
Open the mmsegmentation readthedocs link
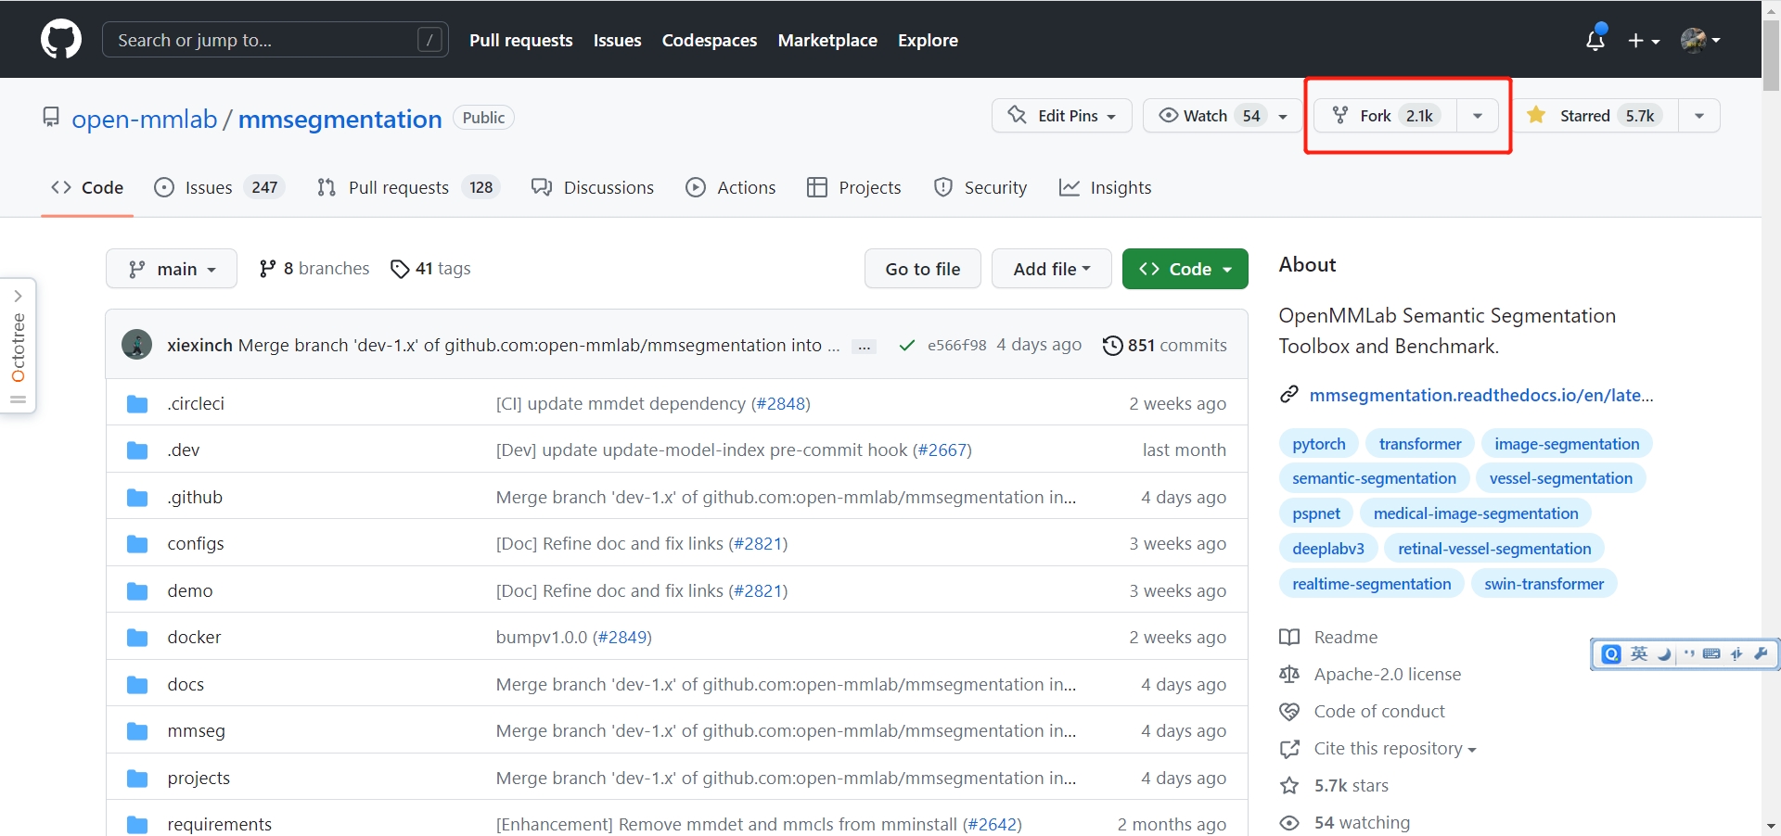[1480, 395]
